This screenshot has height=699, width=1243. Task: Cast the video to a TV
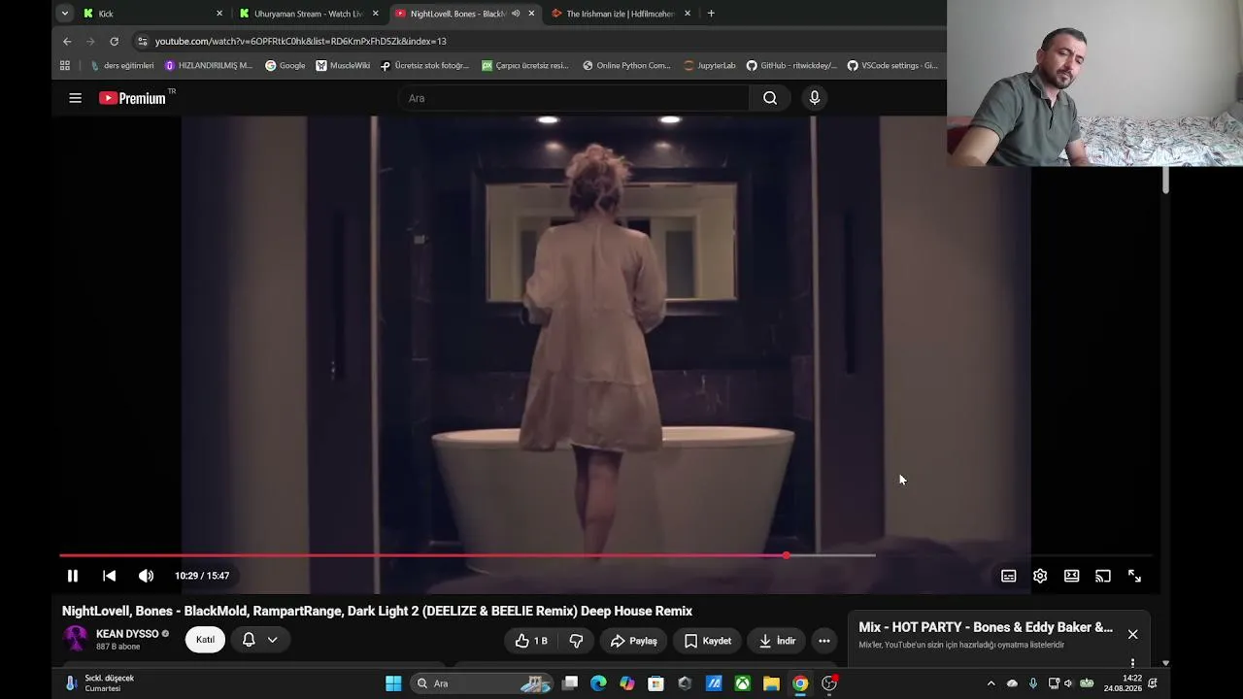click(x=1103, y=576)
